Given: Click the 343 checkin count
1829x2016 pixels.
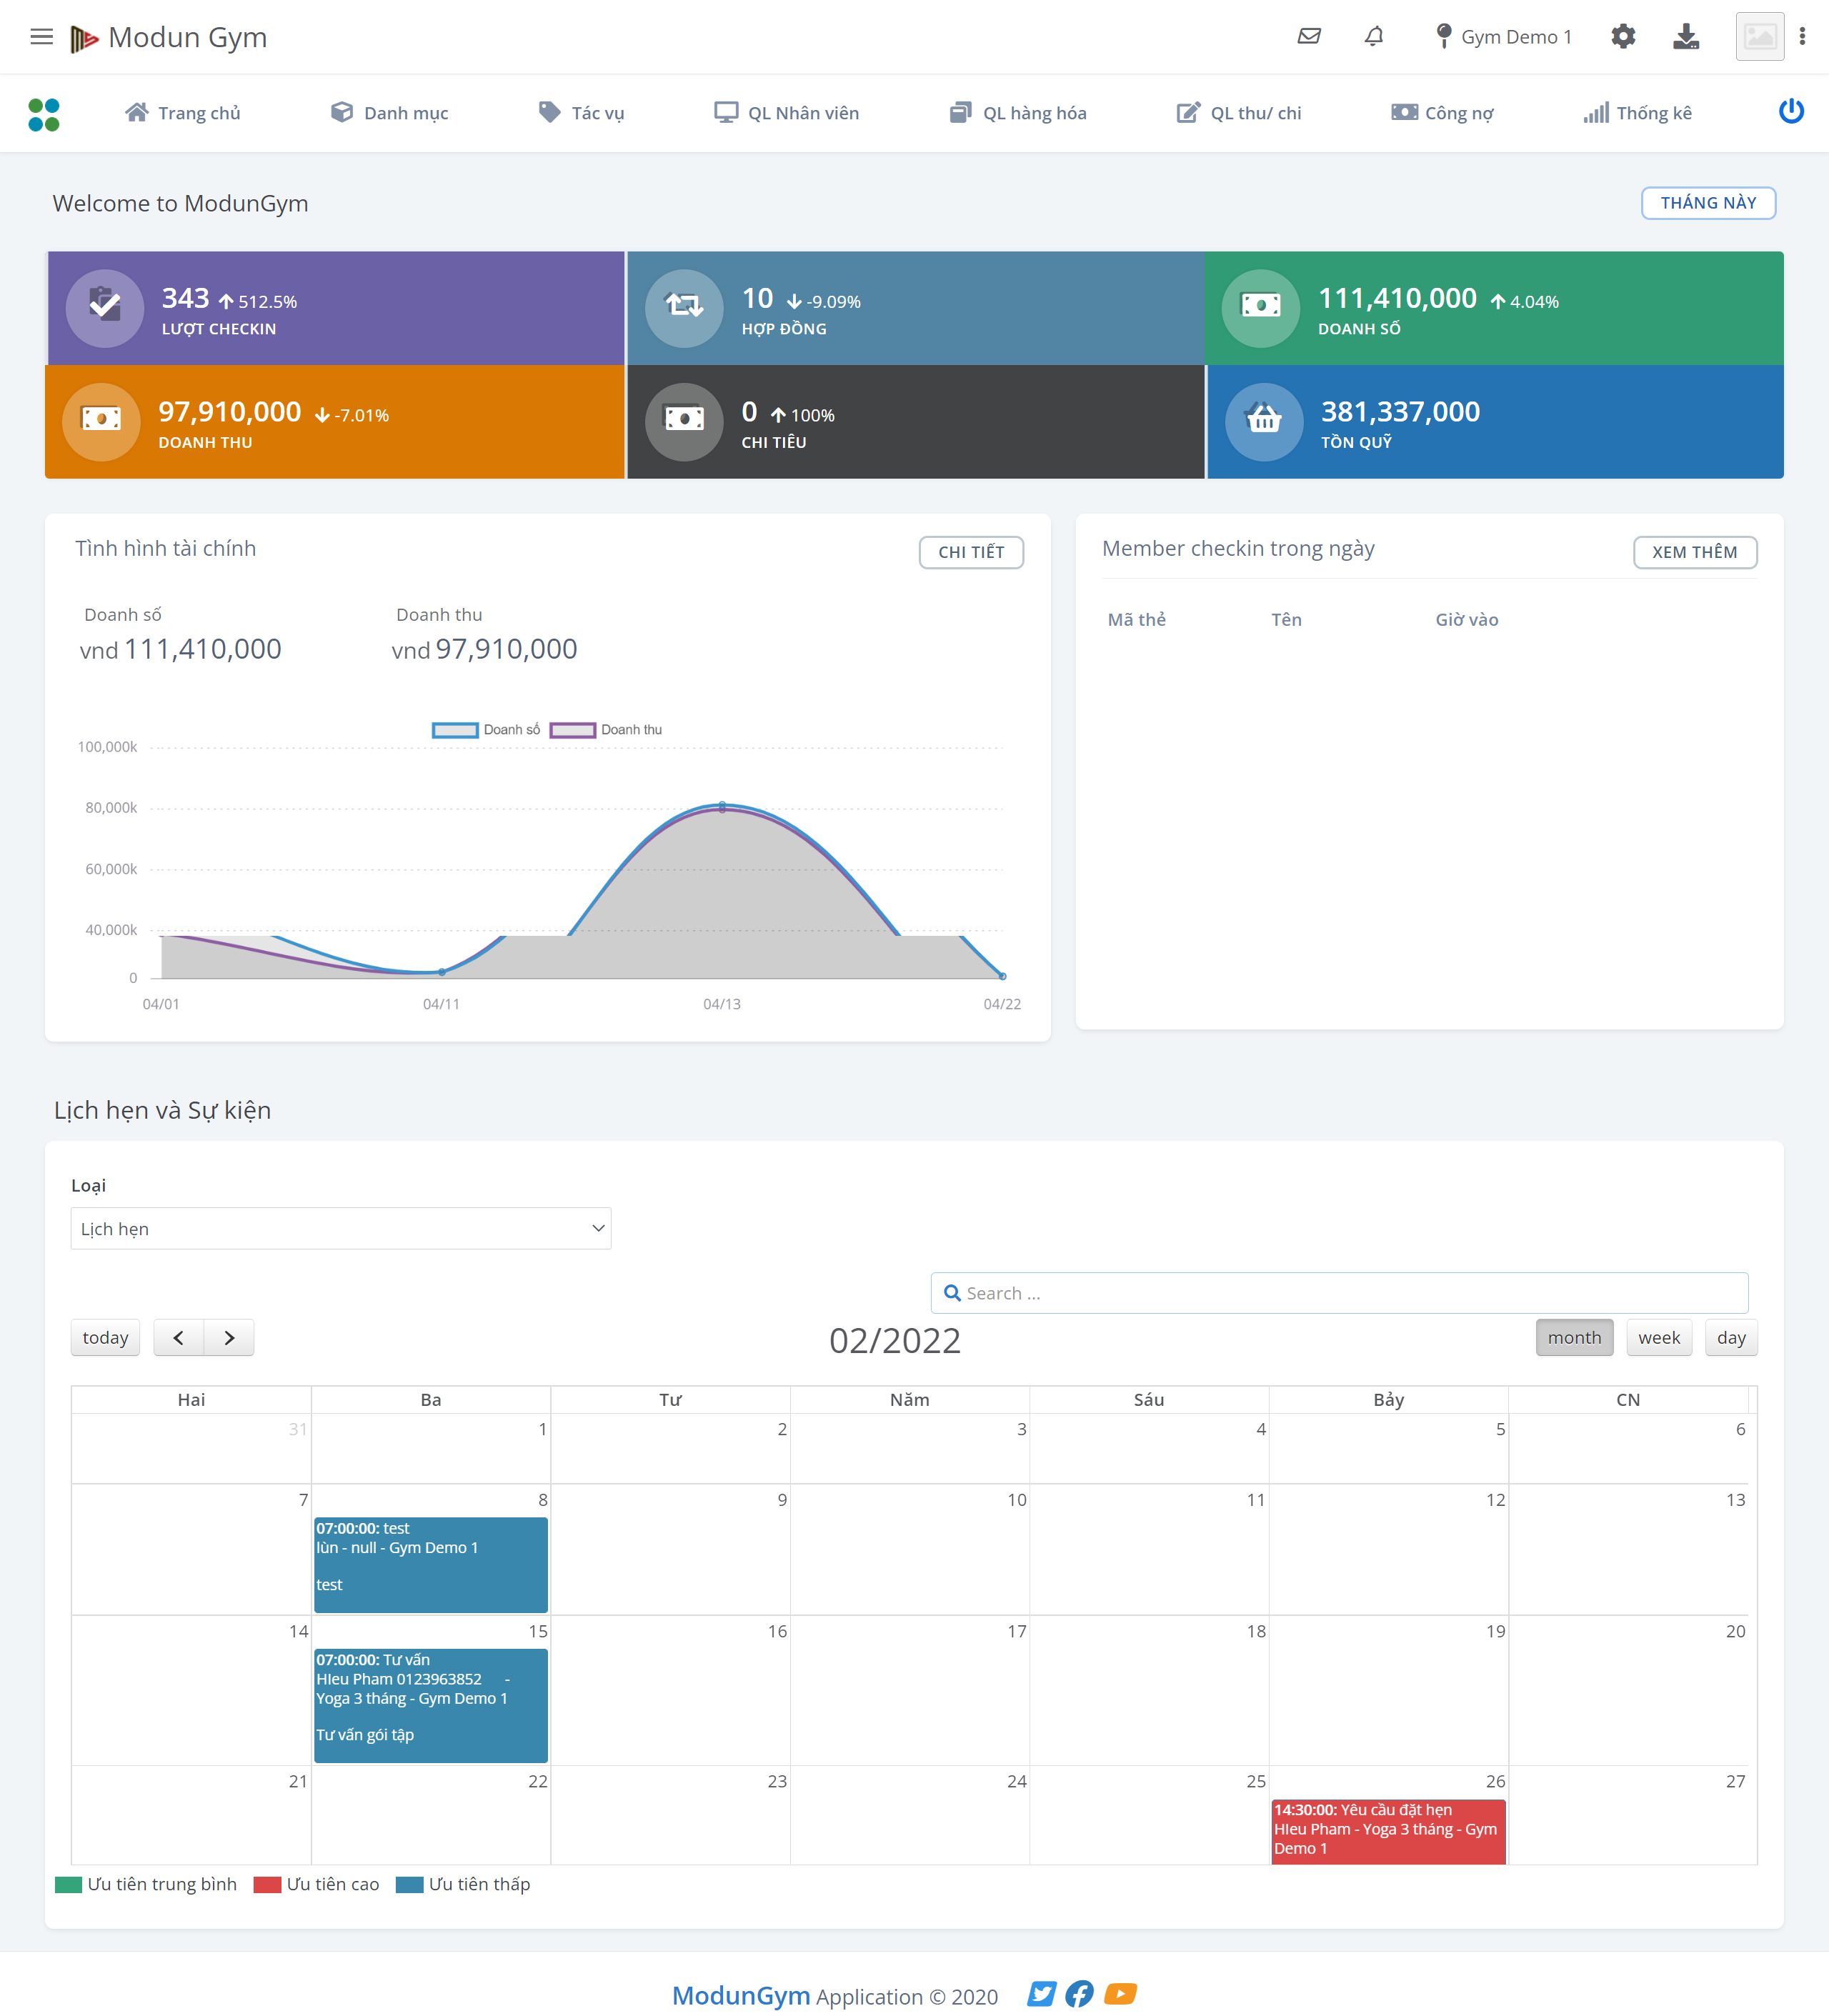Looking at the screenshot, I should (x=186, y=299).
